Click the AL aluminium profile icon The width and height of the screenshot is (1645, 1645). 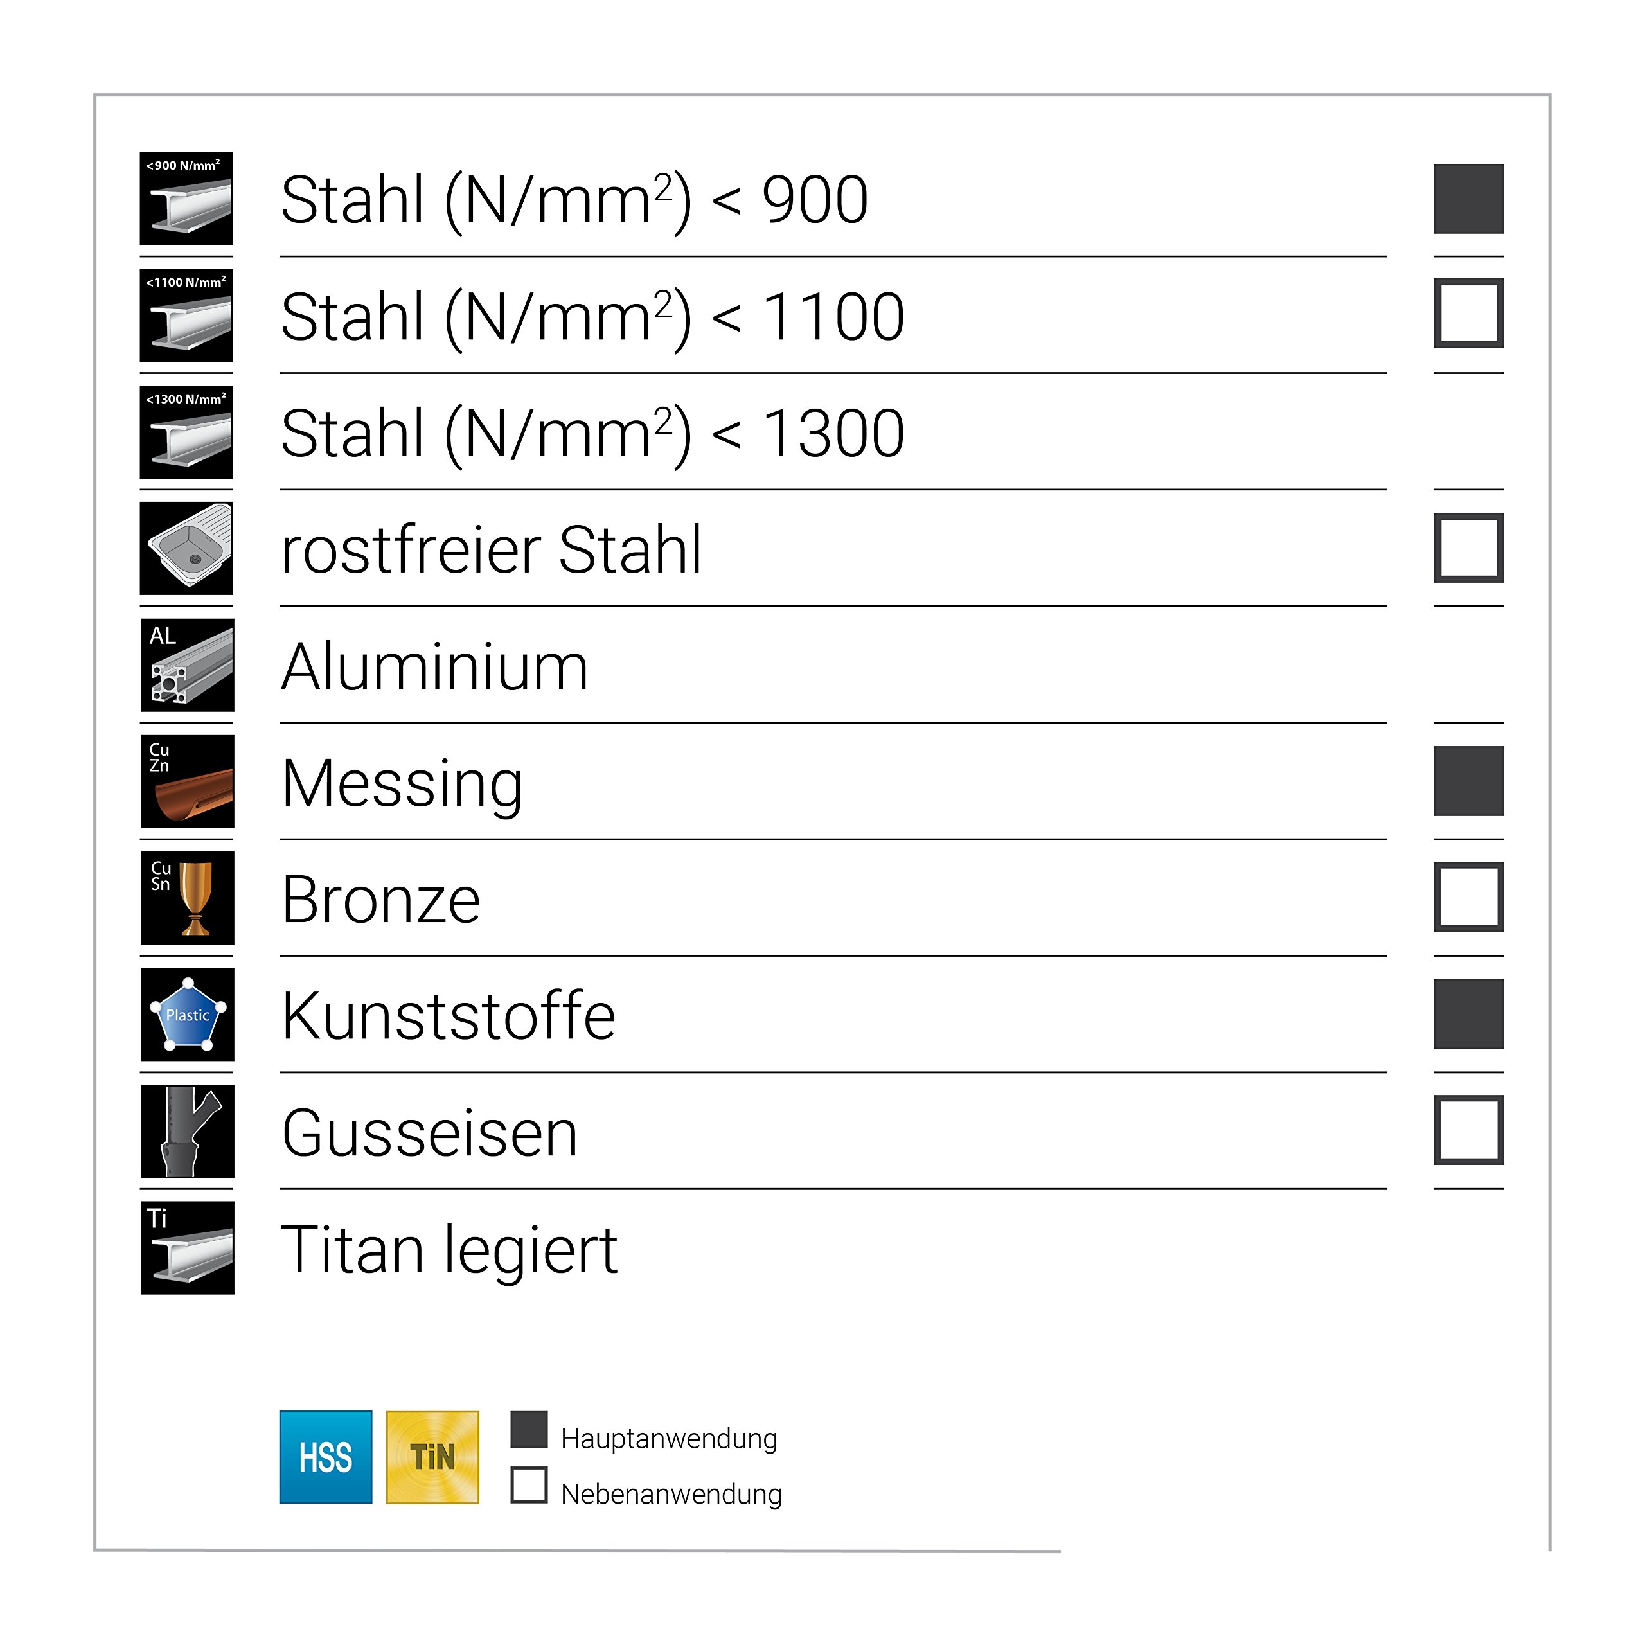click(x=188, y=665)
